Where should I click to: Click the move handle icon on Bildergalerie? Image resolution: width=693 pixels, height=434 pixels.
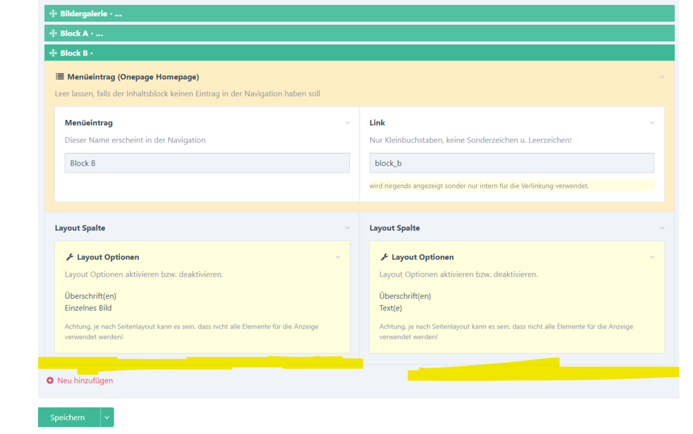(53, 14)
